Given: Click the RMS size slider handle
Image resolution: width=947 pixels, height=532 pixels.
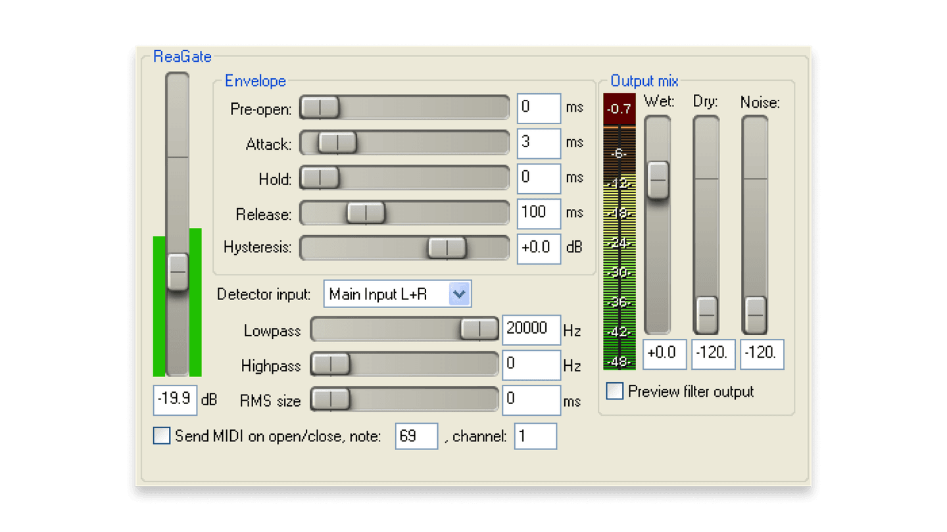Looking at the screenshot, I should [x=331, y=399].
